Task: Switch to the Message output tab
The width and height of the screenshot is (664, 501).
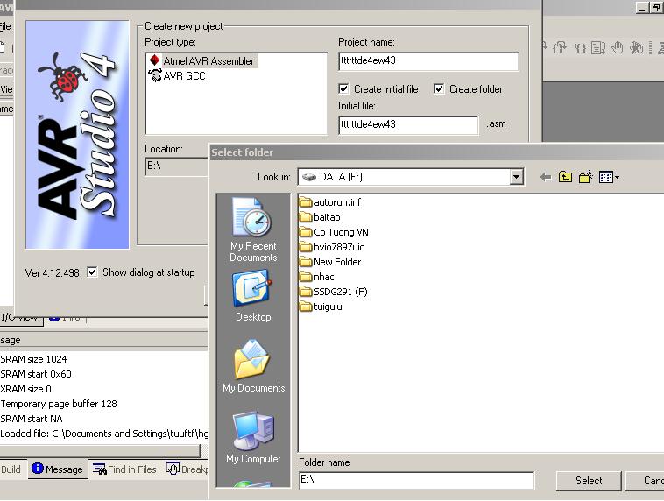Action: [58, 469]
